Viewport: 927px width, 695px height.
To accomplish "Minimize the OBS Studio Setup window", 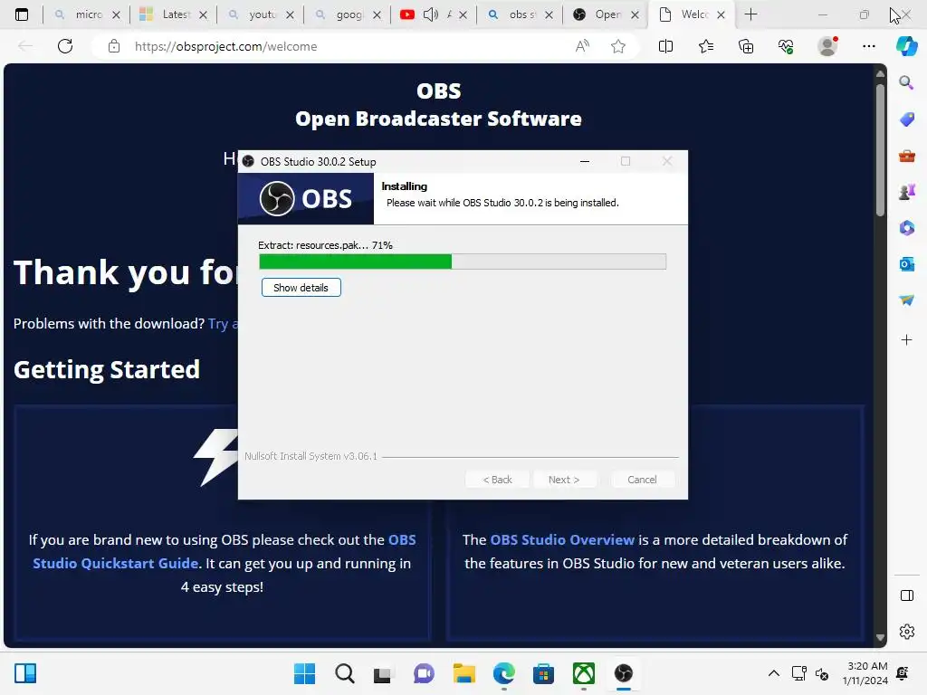I will (x=585, y=161).
